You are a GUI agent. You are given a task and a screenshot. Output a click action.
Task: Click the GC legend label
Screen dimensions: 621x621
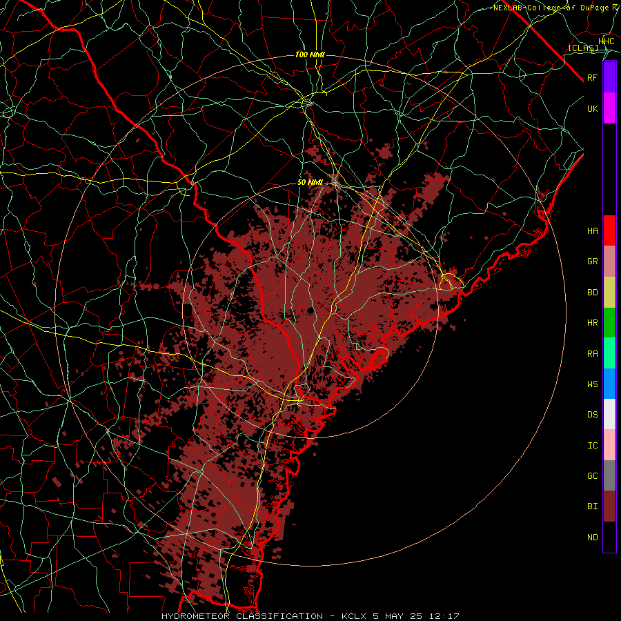pyautogui.click(x=593, y=476)
